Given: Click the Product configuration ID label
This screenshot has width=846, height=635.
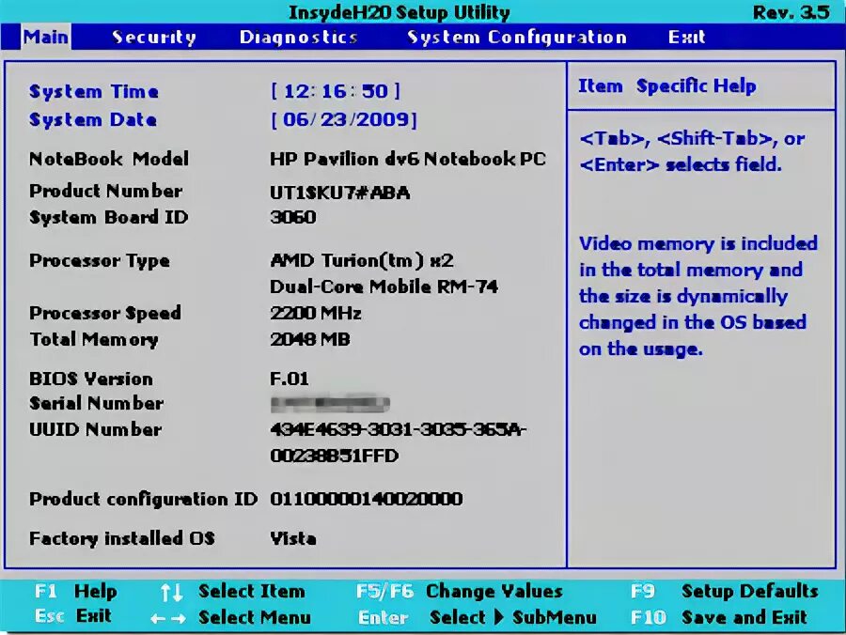Looking at the screenshot, I should 143,499.
